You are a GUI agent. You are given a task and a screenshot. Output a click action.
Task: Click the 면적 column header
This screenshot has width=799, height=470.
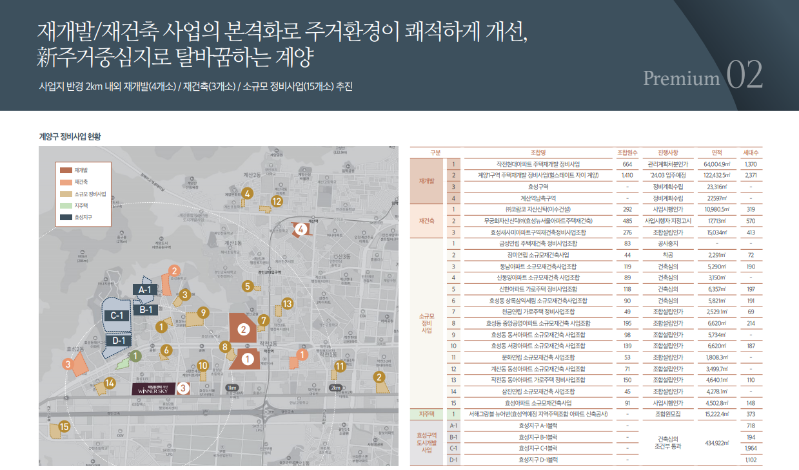point(716,153)
